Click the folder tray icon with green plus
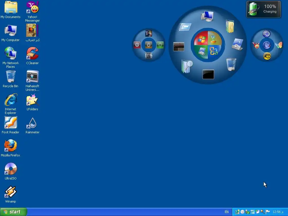This screenshot has height=216, width=288. click(258, 212)
